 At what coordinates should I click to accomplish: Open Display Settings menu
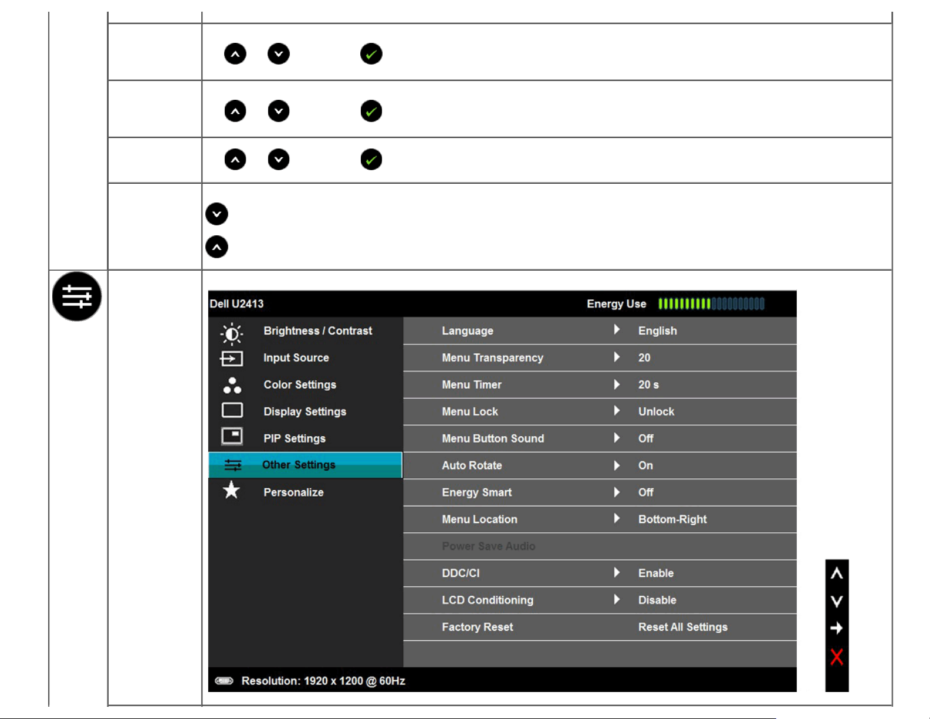(305, 411)
